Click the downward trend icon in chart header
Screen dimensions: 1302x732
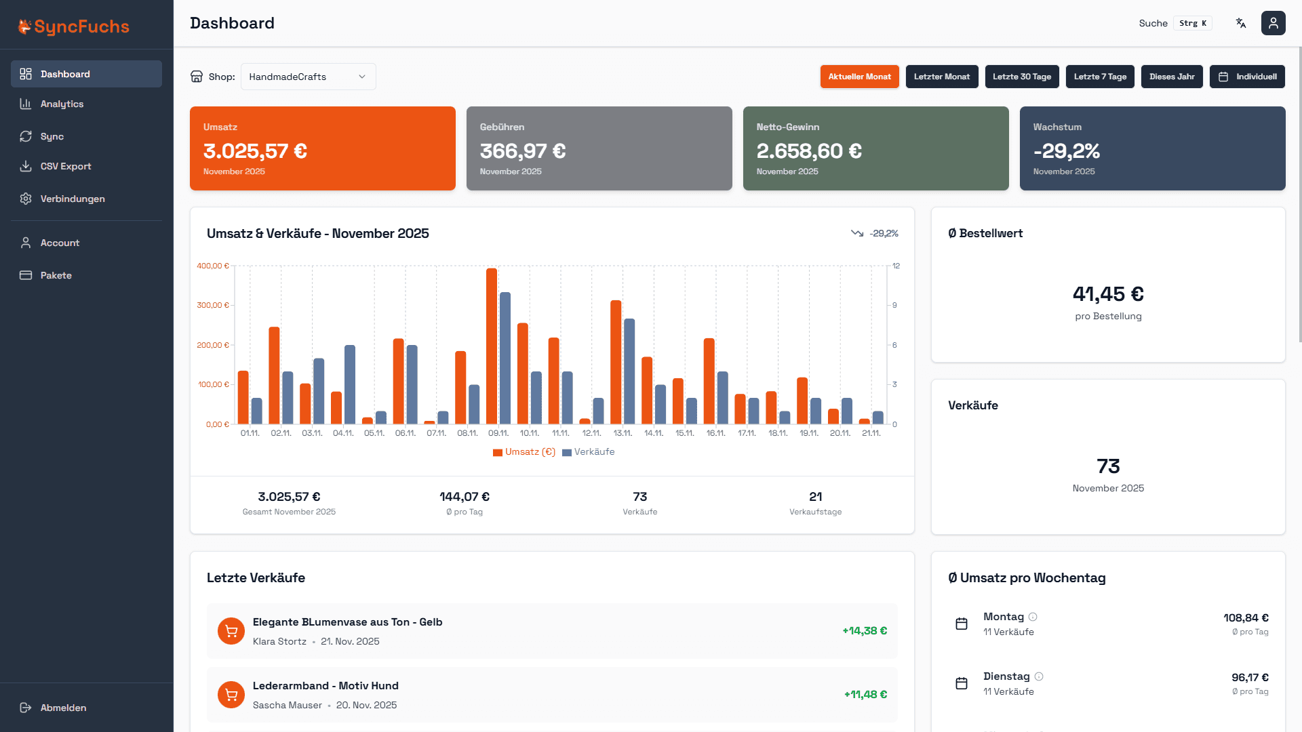click(x=857, y=233)
